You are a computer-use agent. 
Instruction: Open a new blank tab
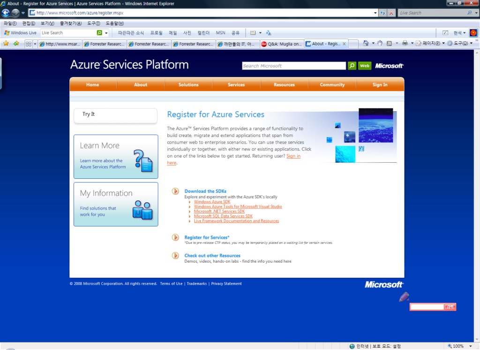coord(353,44)
